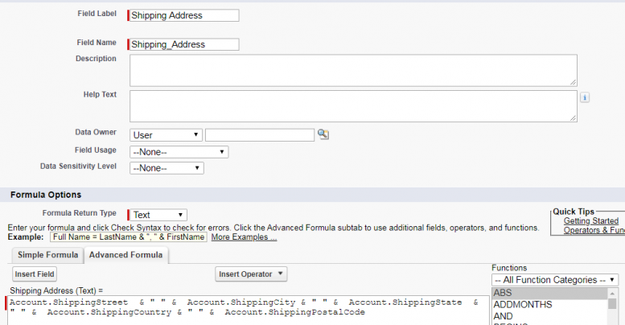
Task: Click the functions list scrollbar thumb
Action: pos(612,304)
